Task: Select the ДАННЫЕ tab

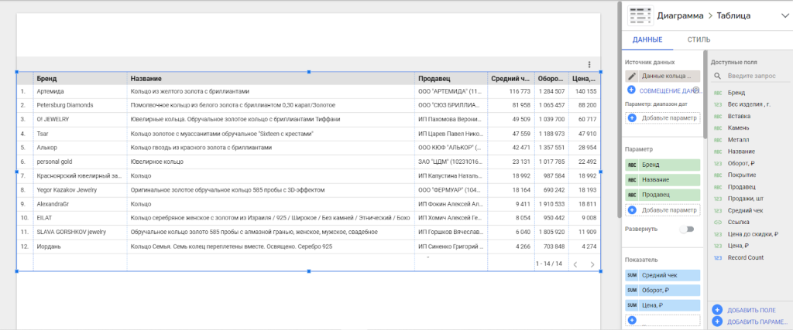Action: pyautogui.click(x=647, y=39)
